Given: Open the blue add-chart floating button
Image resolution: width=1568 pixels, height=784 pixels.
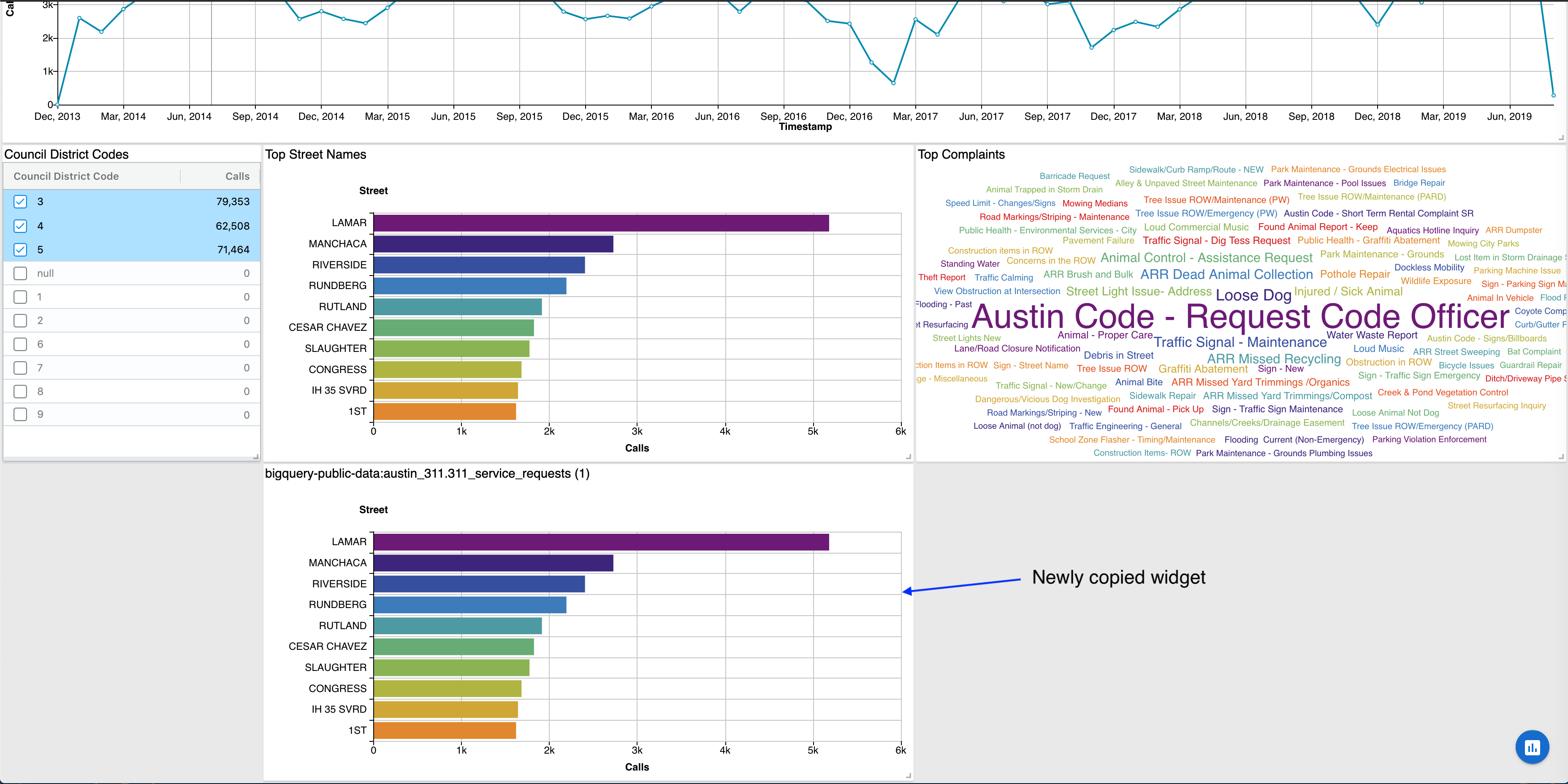Looking at the screenshot, I should tap(1531, 747).
